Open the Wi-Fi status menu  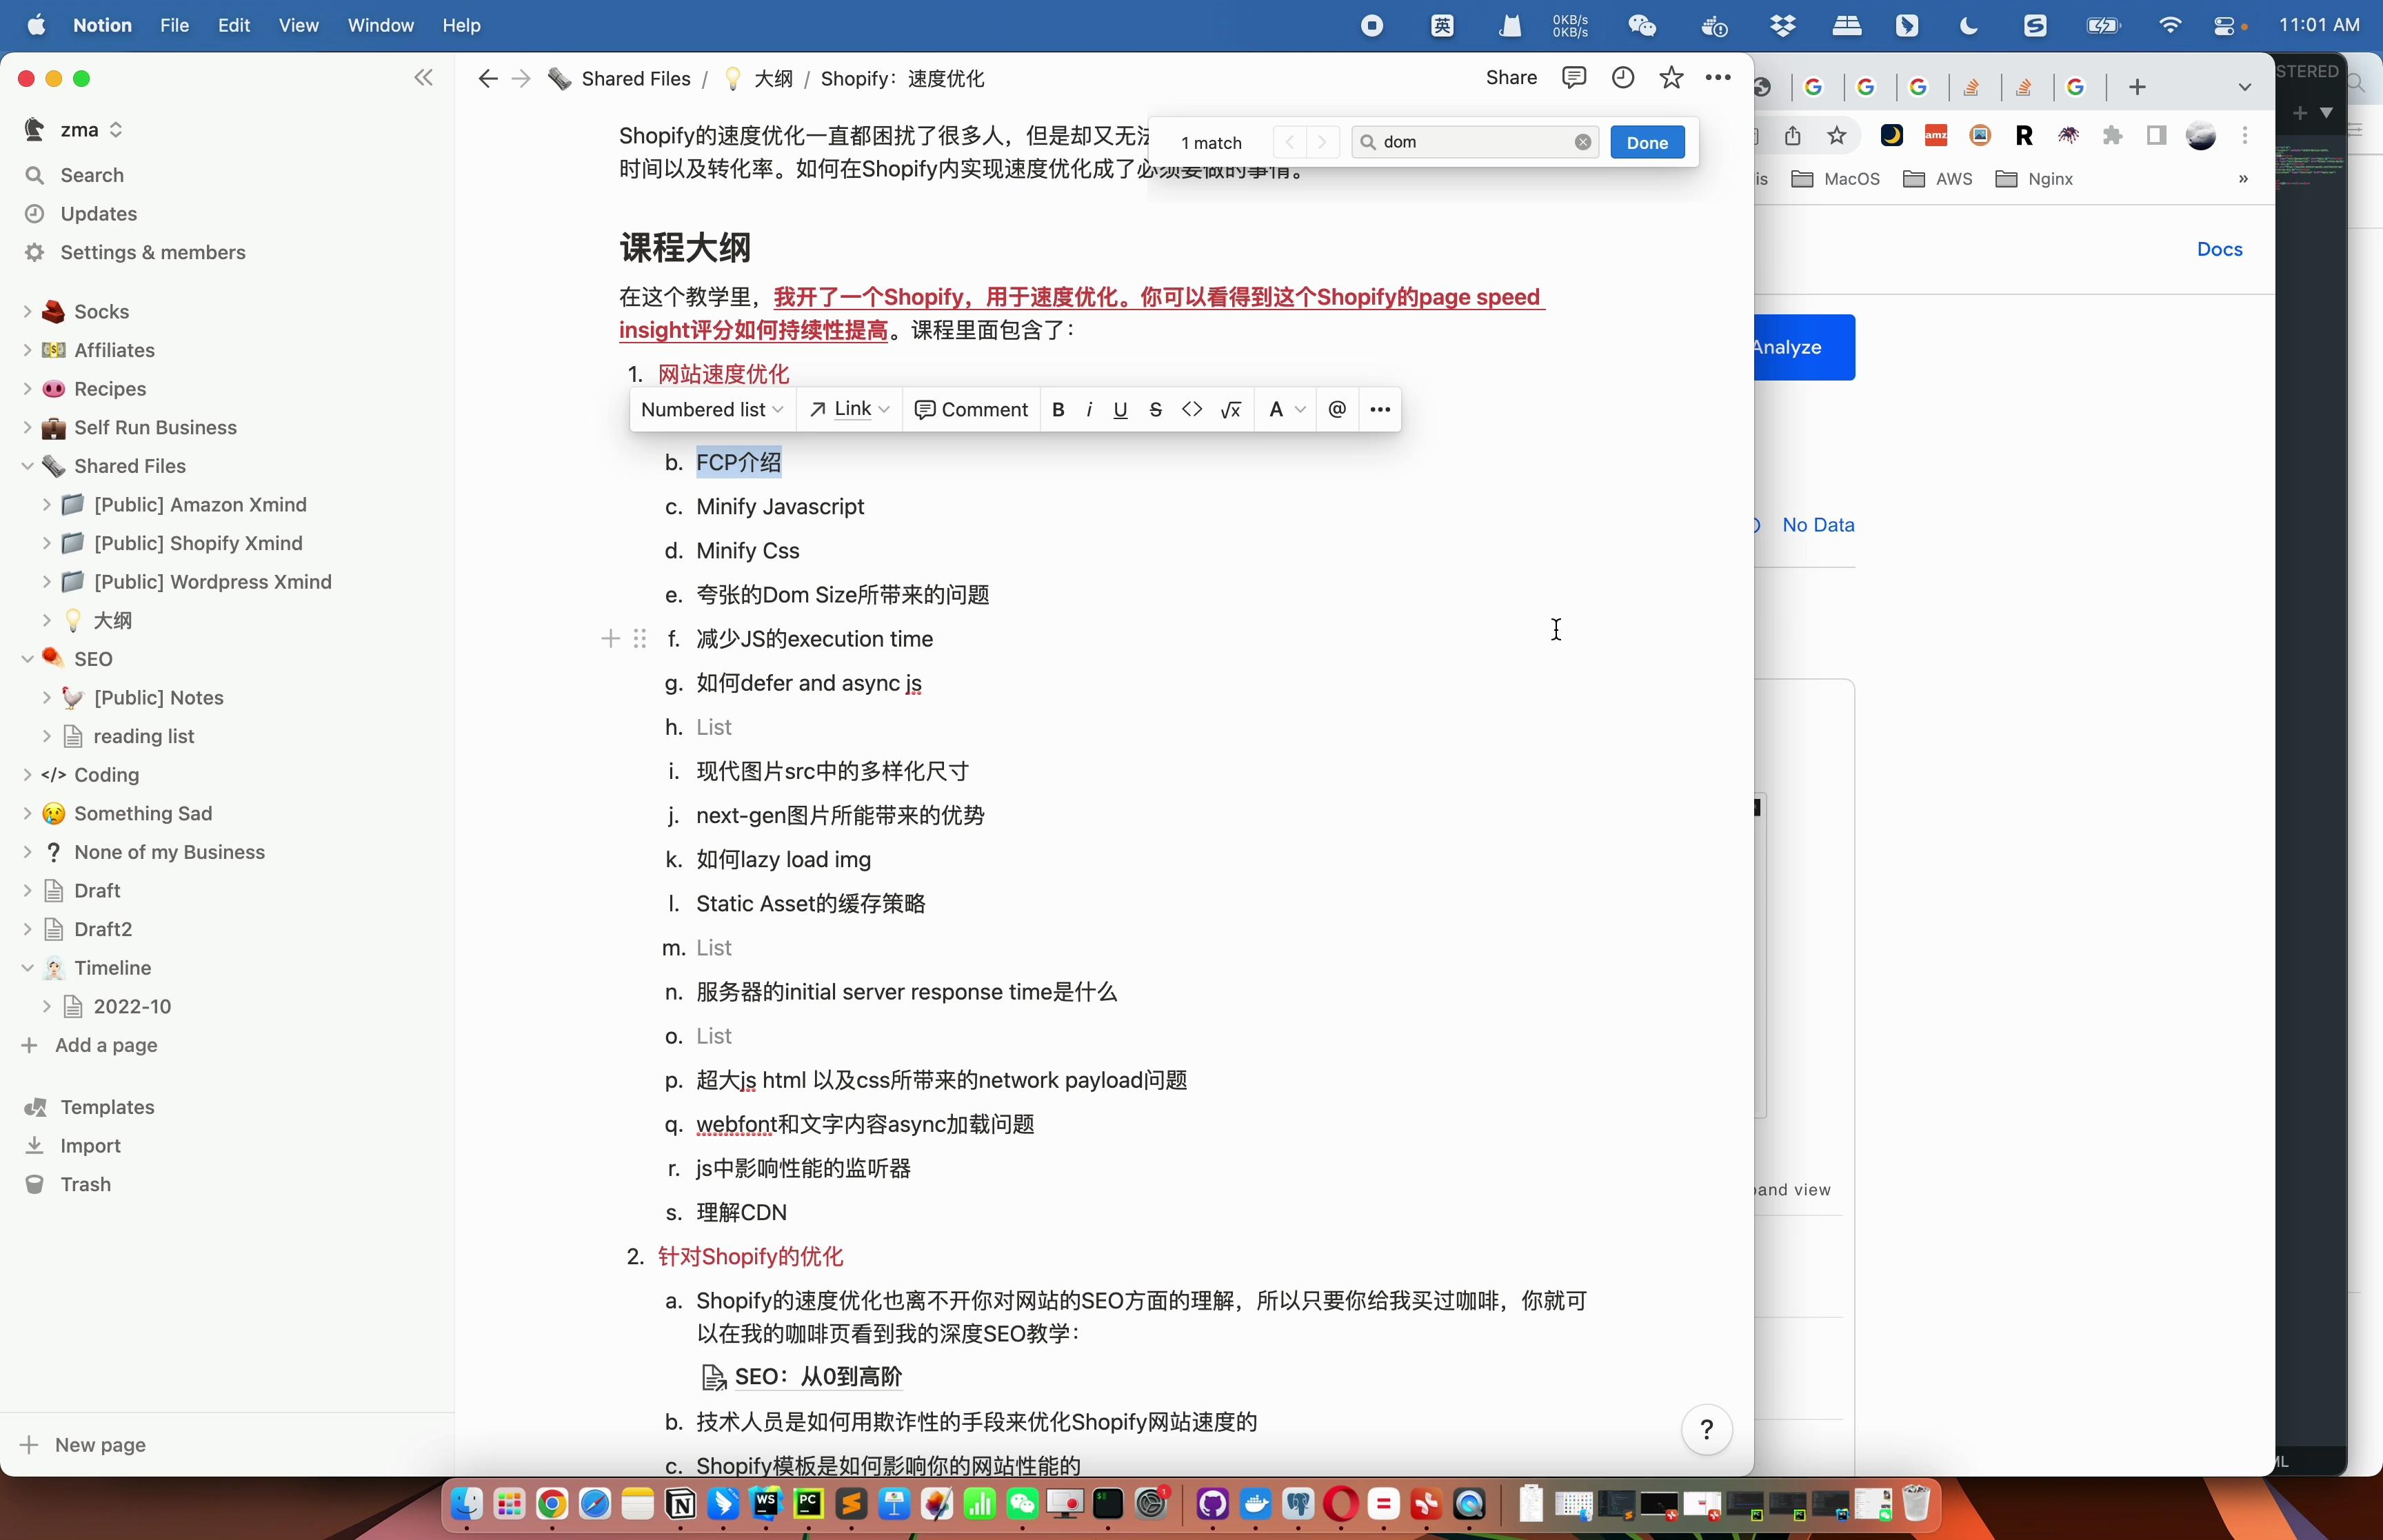2169,25
